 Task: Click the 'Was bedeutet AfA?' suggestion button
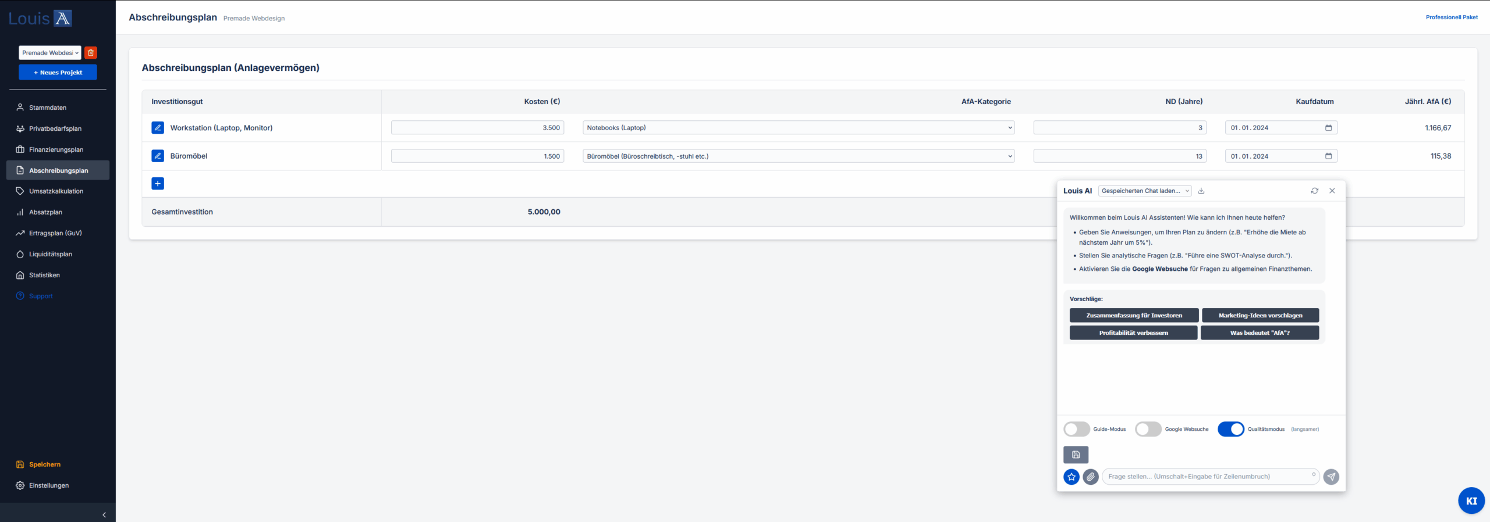coord(1260,333)
